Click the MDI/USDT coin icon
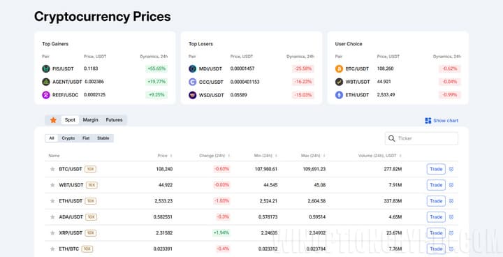 point(193,68)
